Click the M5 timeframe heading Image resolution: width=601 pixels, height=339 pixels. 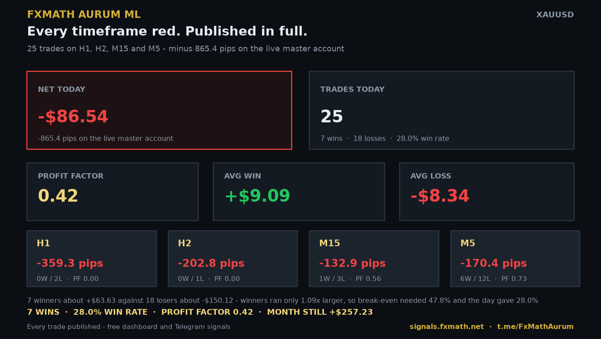pyautogui.click(x=468, y=243)
